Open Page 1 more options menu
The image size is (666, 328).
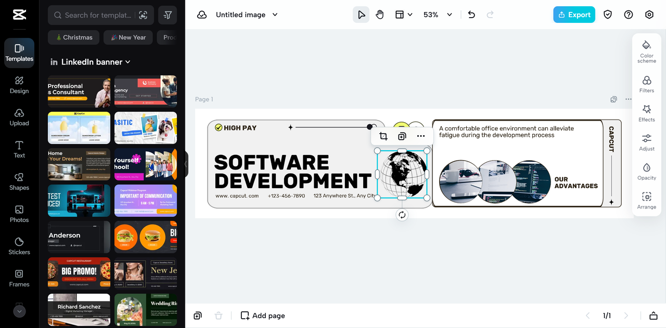629,99
